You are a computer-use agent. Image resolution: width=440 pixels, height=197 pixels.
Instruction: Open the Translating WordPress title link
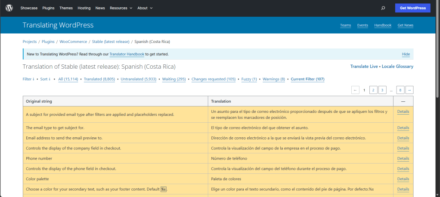pyautogui.click(x=58, y=25)
